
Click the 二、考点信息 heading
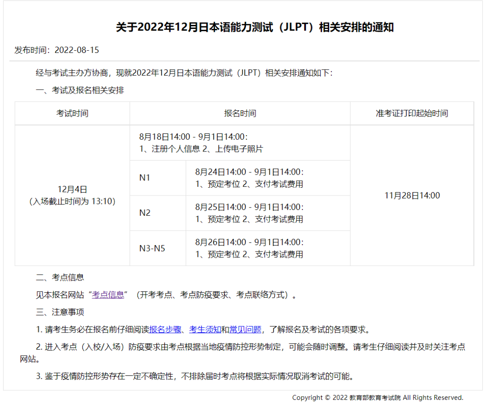pyautogui.click(x=60, y=278)
